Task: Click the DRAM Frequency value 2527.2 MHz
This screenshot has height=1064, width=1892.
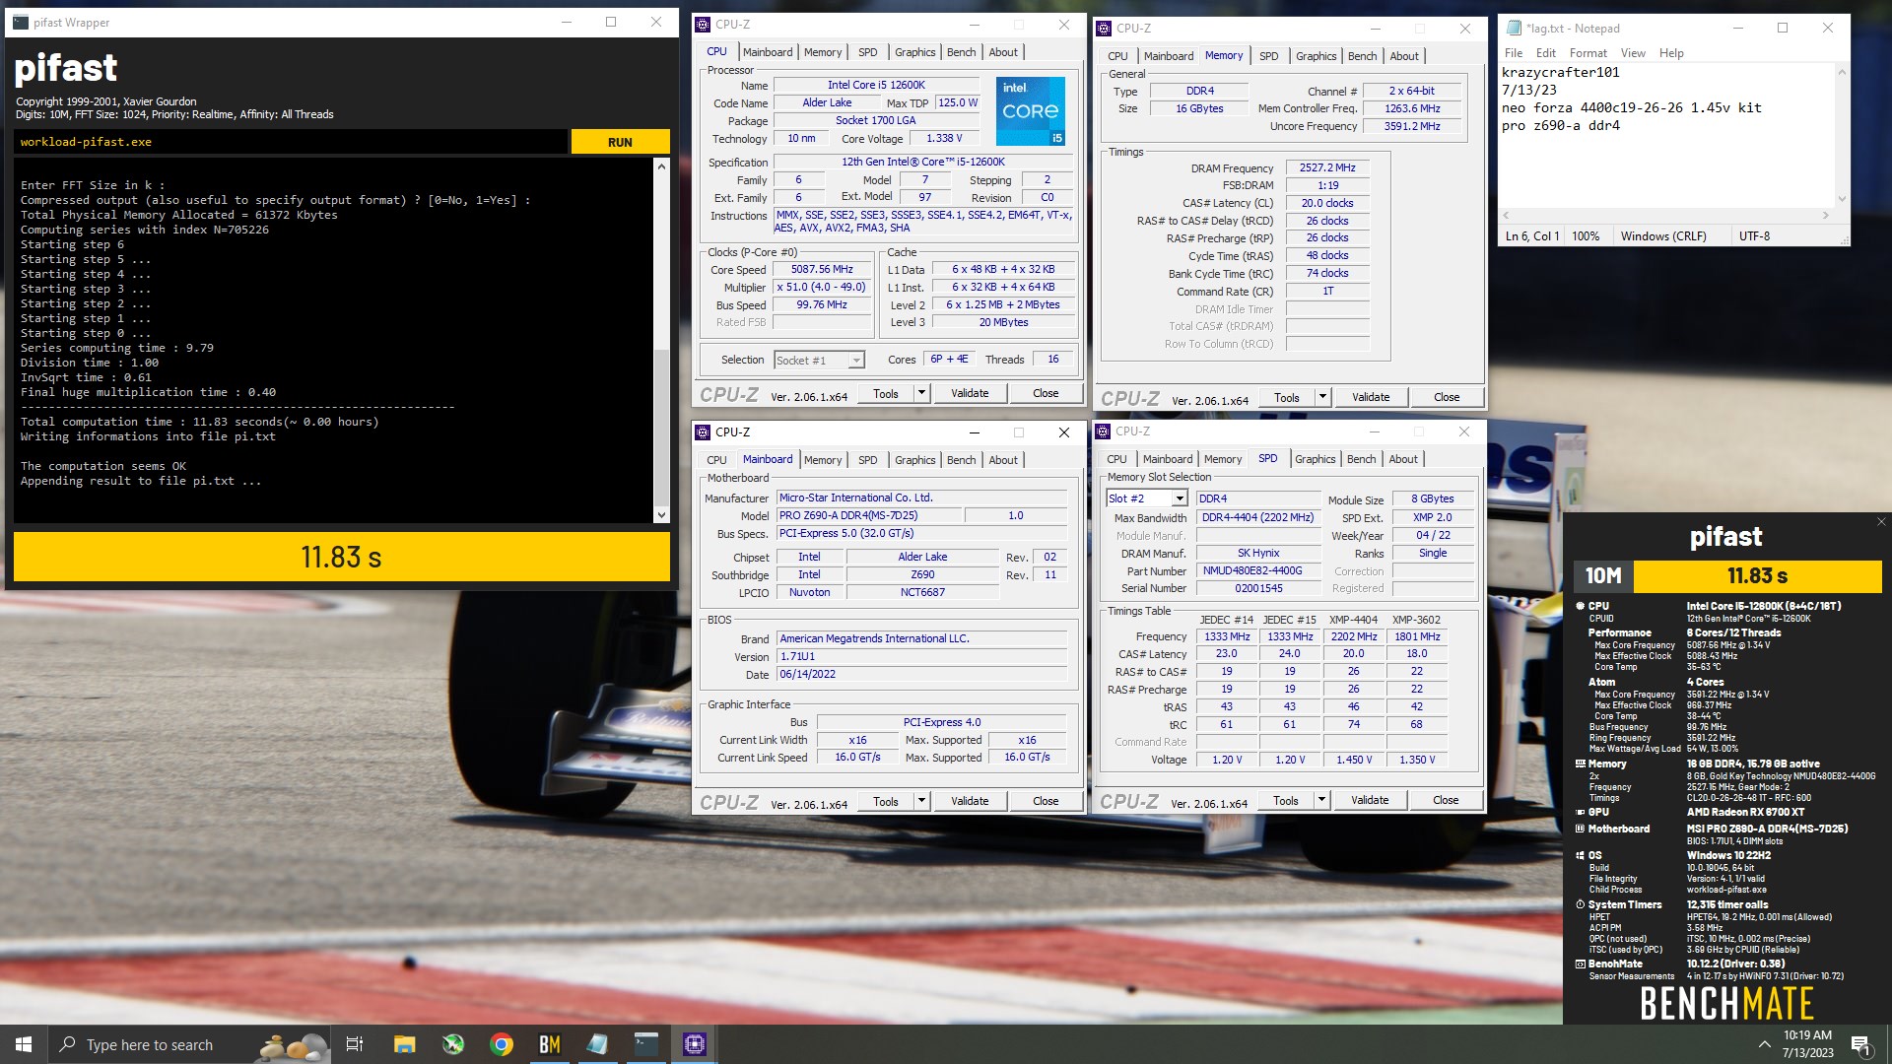Action: click(1327, 167)
